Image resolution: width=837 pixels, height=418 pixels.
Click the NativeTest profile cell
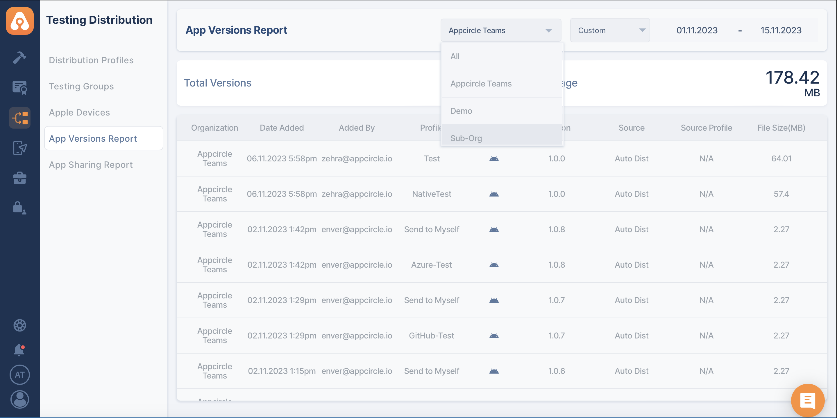(432, 194)
